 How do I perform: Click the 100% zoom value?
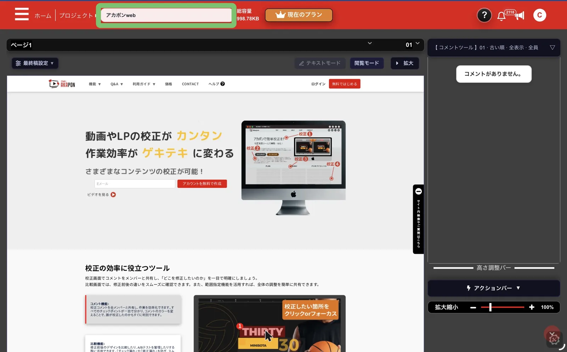pyautogui.click(x=547, y=307)
